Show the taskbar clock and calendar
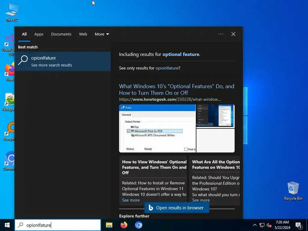The width and height of the screenshot is (308, 231). 282,225
